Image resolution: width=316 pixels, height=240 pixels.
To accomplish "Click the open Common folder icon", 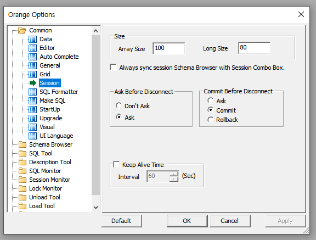I will coord(22,30).
